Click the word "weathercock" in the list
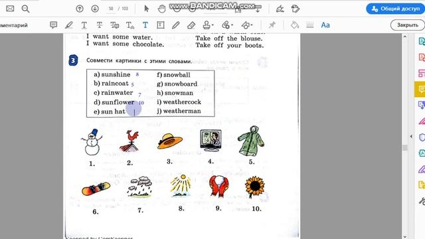 pos(182,102)
